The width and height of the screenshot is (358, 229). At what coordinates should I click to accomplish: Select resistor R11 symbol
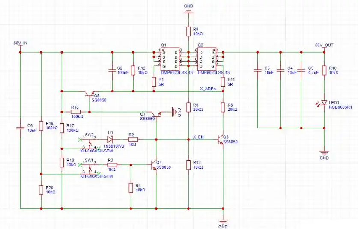point(223,82)
